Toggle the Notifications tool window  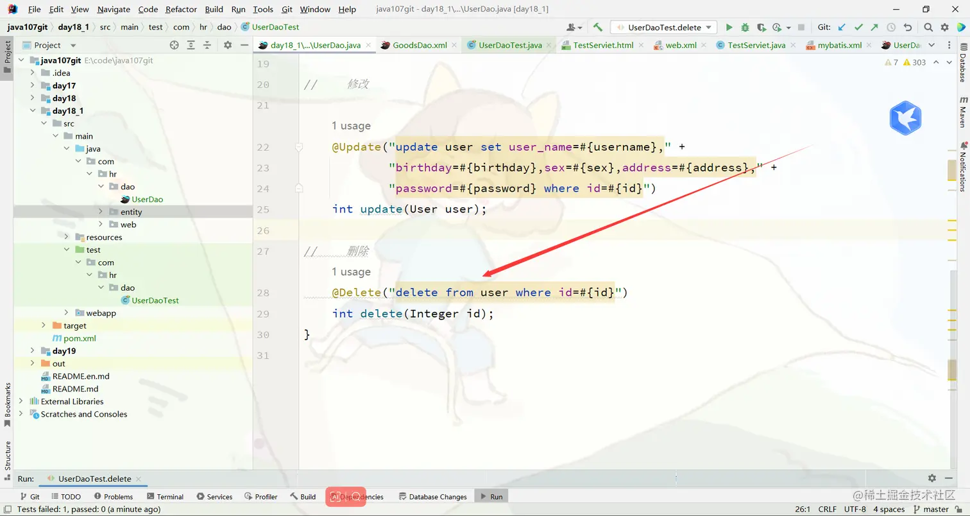click(963, 166)
